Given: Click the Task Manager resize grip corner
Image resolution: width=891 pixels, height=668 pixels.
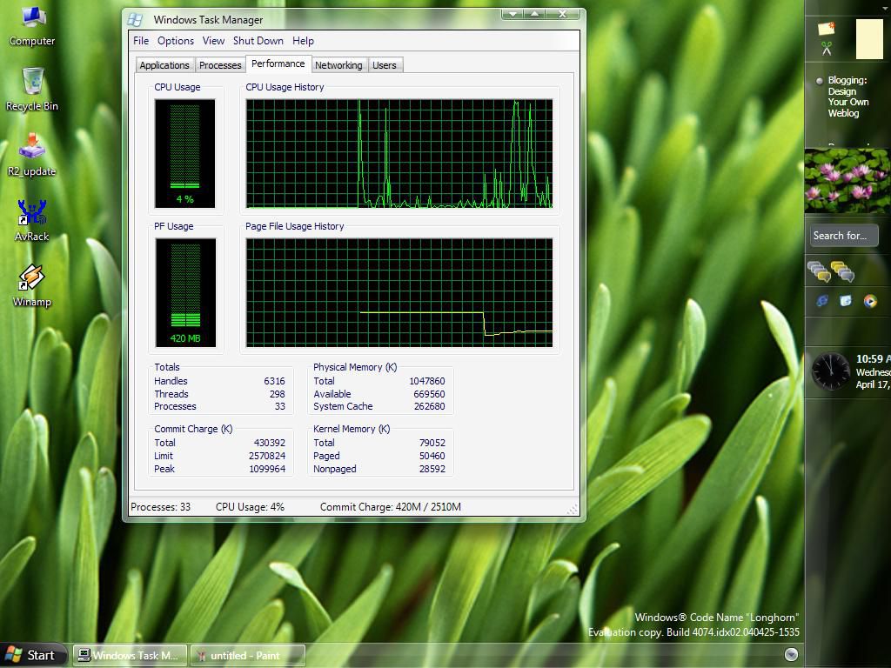Looking at the screenshot, I should (x=573, y=509).
